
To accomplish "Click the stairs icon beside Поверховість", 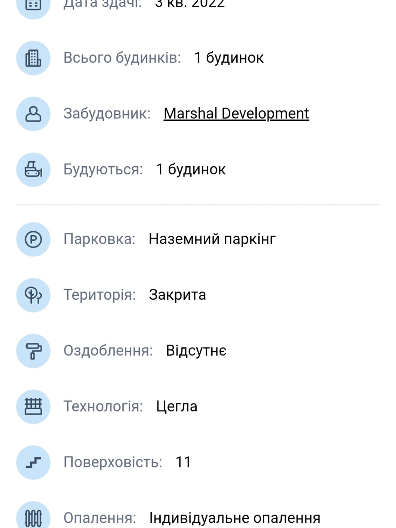I will 33,462.
